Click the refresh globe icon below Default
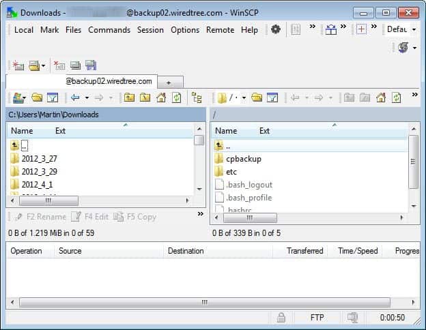The image size is (426, 330). coord(403,48)
